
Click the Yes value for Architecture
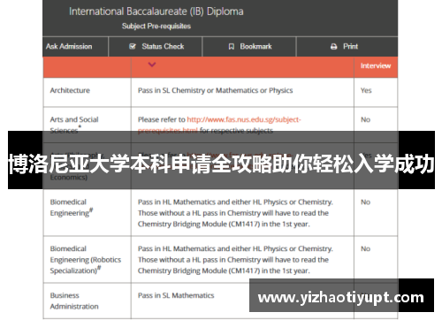tap(366, 90)
